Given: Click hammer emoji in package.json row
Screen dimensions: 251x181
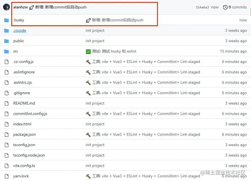Looking at the screenshot, I should coord(88,135).
